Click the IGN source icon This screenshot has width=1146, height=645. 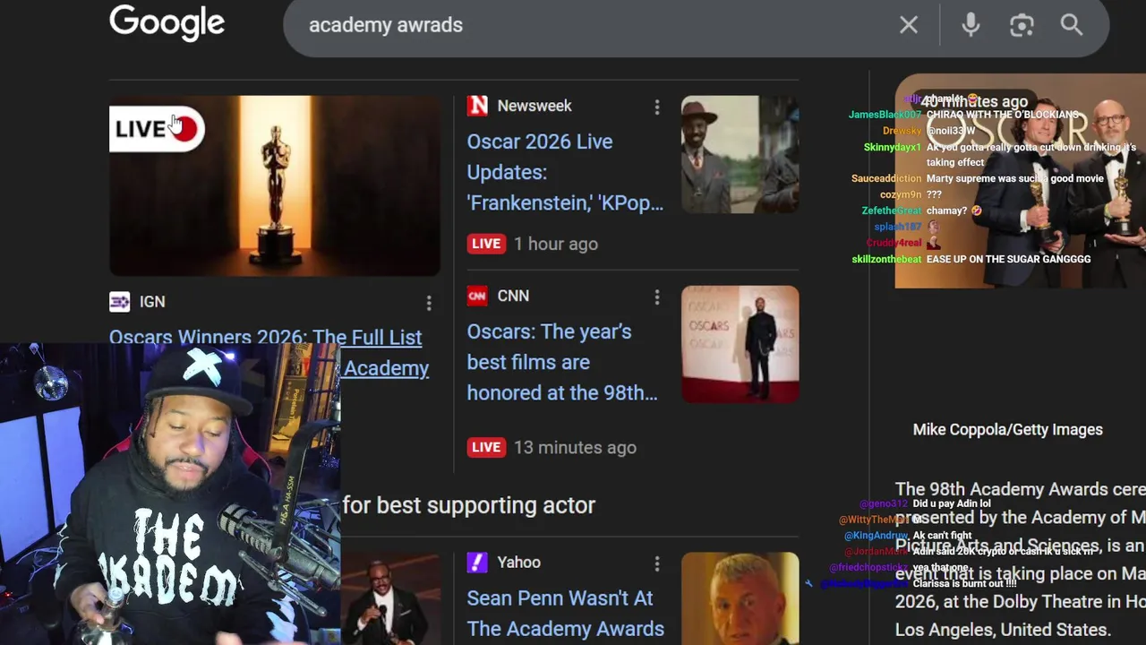coord(119,302)
